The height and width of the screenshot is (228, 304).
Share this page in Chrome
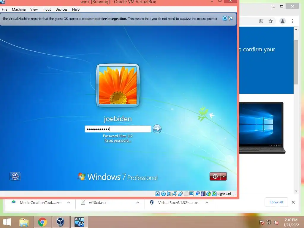coord(261,21)
